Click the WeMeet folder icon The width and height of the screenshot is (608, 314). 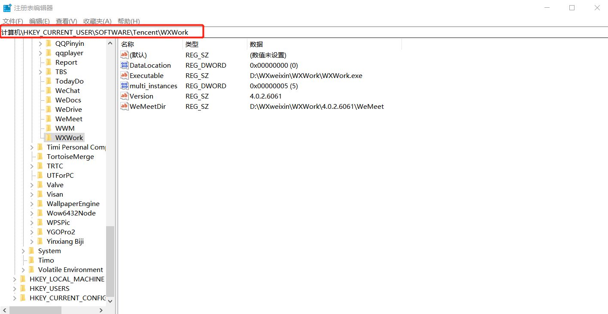pos(49,119)
